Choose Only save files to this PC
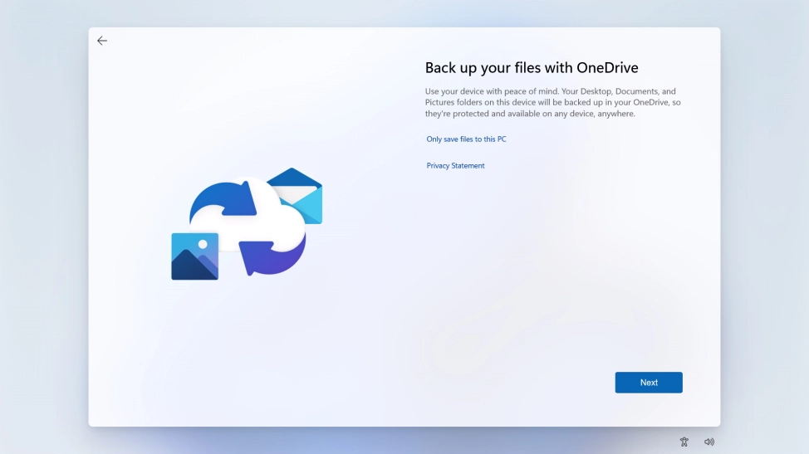The height and width of the screenshot is (454, 809). [466, 139]
